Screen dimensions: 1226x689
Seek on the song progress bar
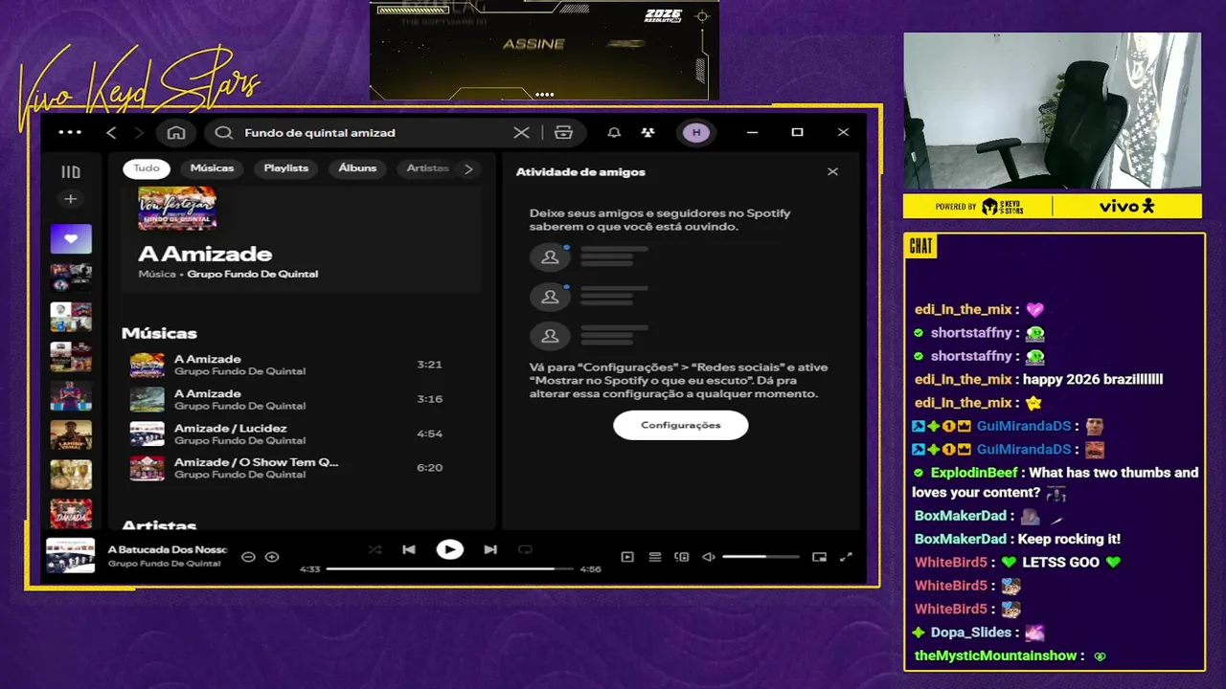pos(450,568)
